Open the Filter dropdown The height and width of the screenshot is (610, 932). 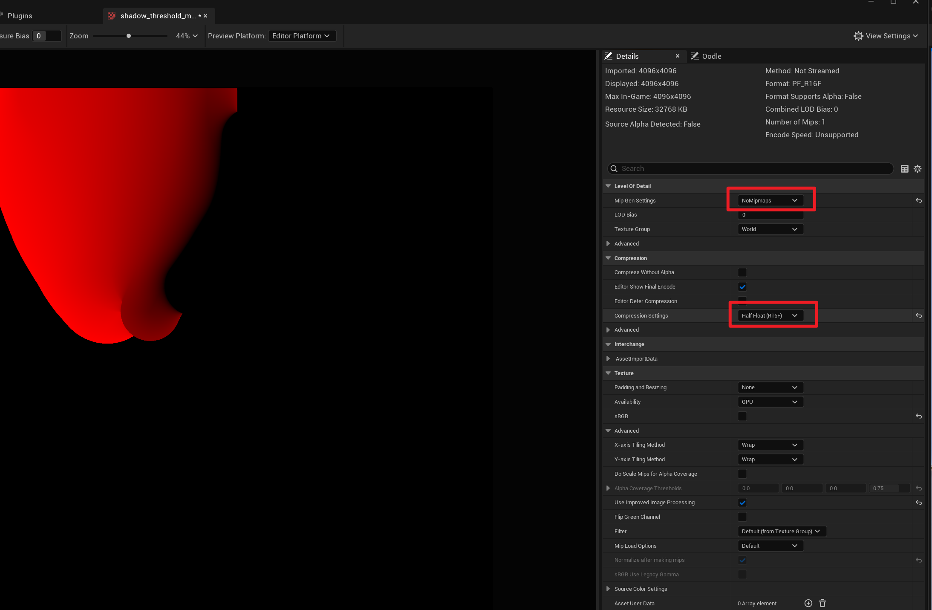781,532
